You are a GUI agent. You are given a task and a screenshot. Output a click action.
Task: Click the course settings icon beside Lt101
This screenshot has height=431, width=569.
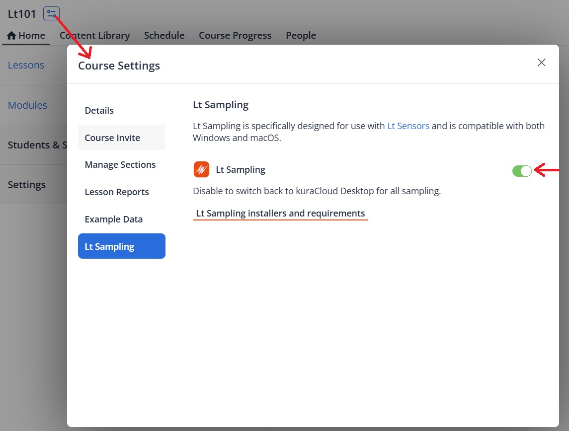(x=51, y=13)
